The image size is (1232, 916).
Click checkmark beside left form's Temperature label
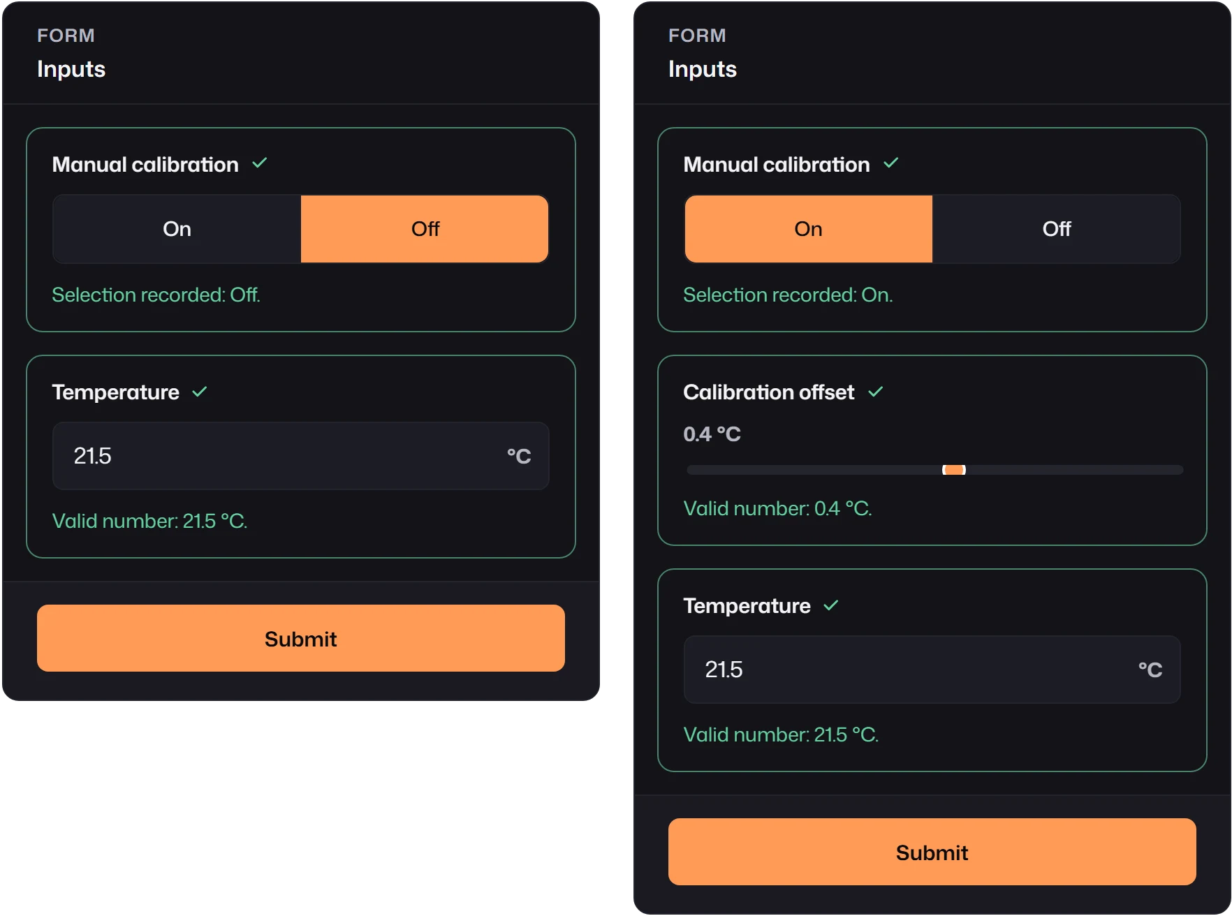[x=200, y=392]
